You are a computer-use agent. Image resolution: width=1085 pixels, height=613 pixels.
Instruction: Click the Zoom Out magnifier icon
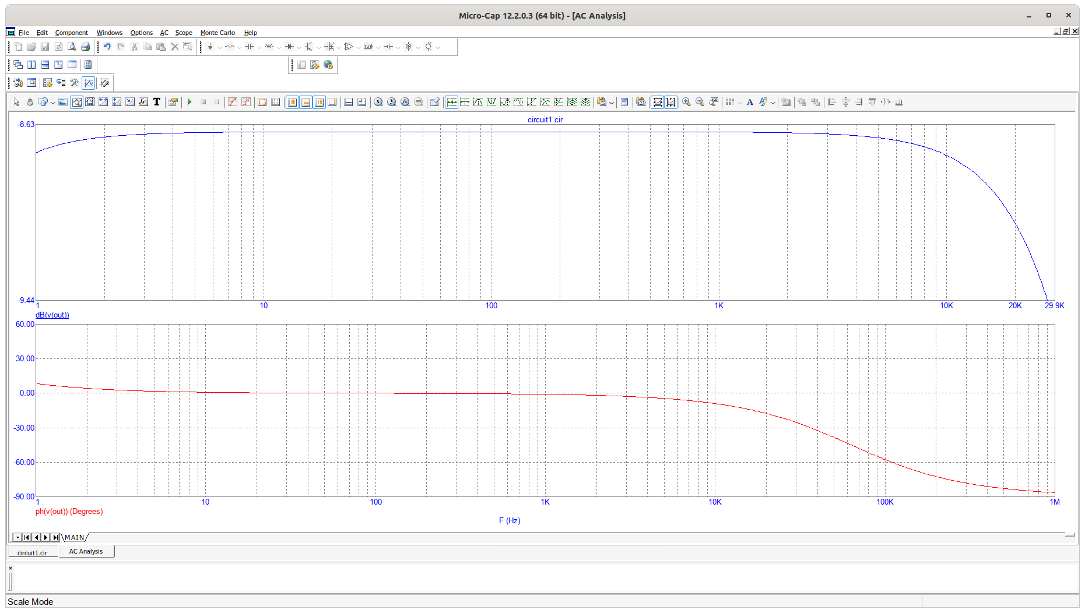pyautogui.click(x=700, y=102)
